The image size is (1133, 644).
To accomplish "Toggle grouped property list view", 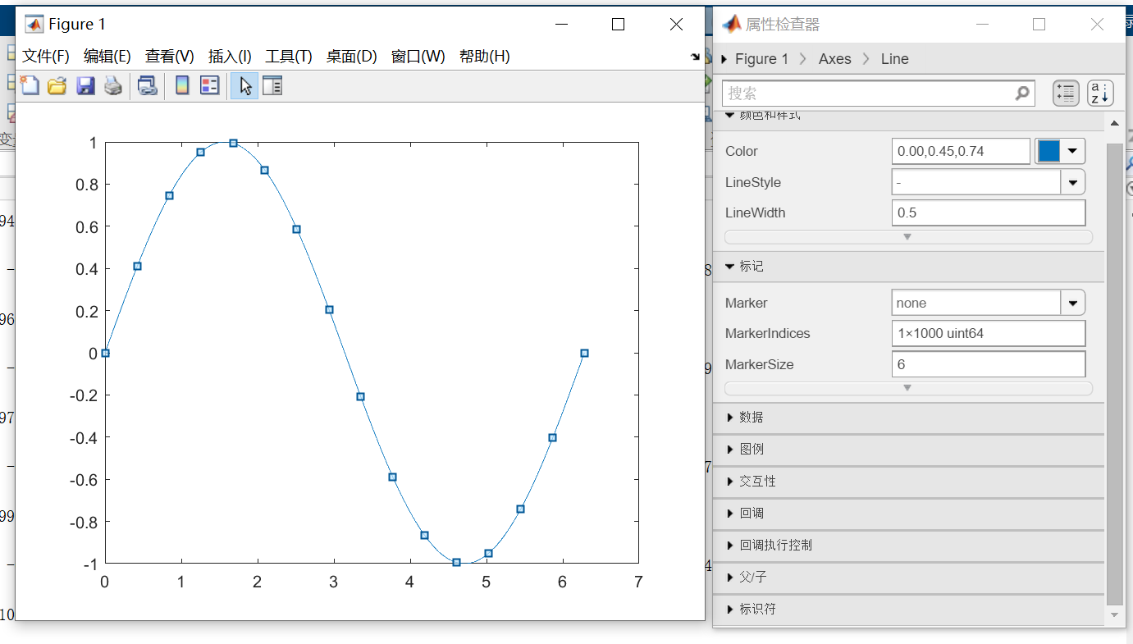I will click(x=1066, y=94).
